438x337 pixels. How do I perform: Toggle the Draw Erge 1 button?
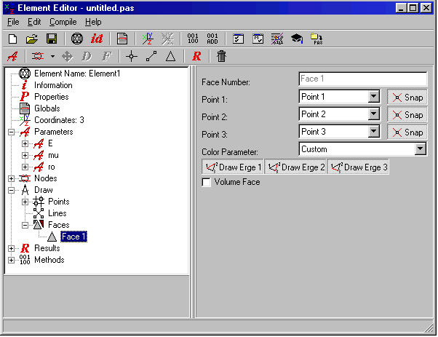[x=233, y=167]
